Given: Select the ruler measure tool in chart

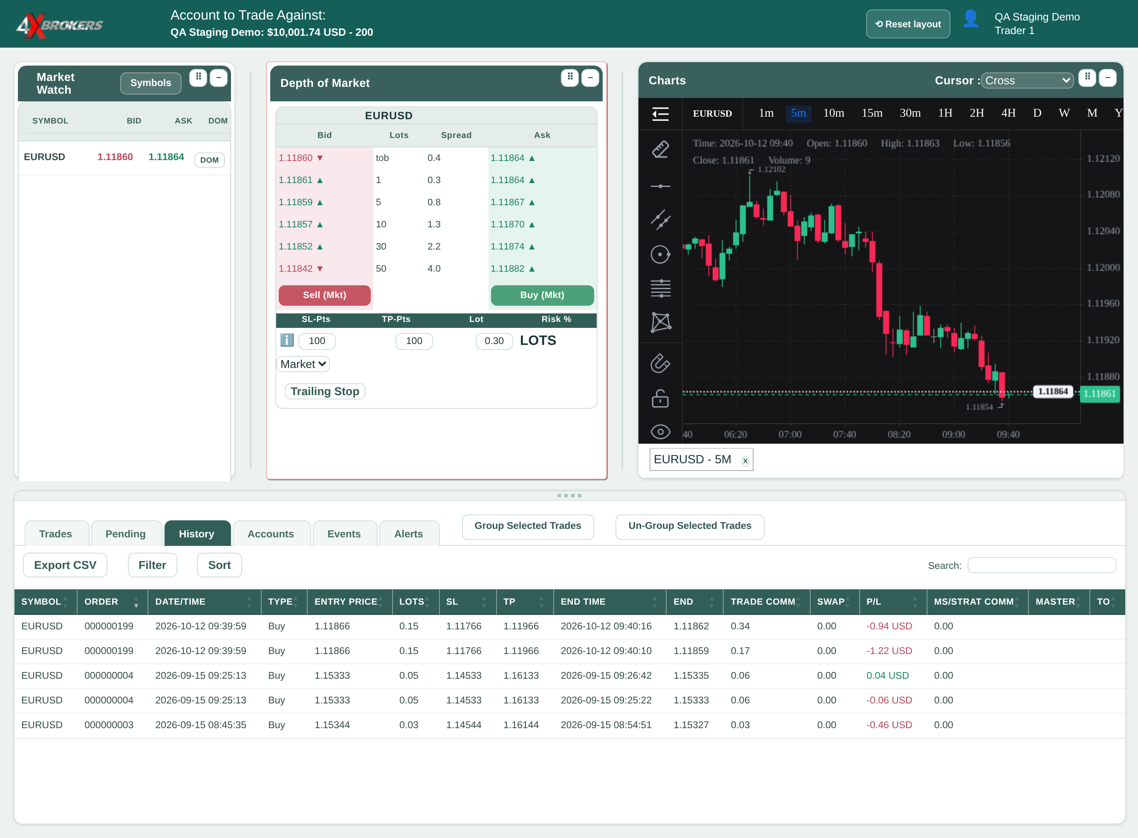Looking at the screenshot, I should [660, 149].
